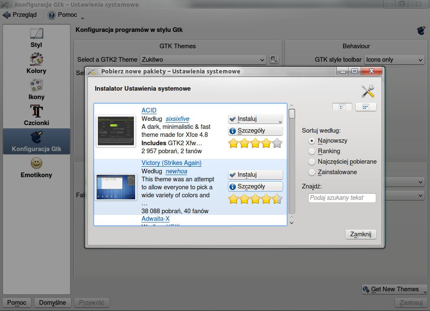This screenshot has height=311, width=430.
Task: Install the Victory (Strikes Again) theme
Action: (x=255, y=175)
